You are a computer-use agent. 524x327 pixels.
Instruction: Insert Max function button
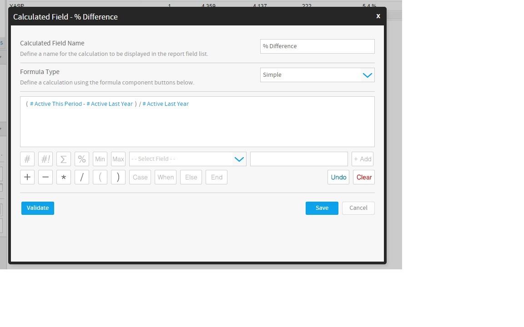click(118, 159)
